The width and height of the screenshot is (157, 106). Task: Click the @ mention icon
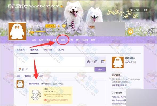point(23,69)
